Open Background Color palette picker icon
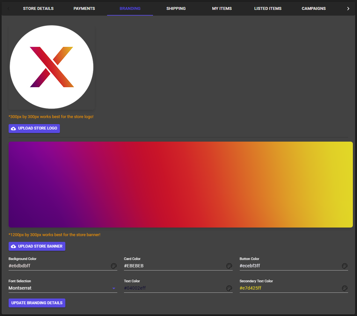The width and height of the screenshot is (357, 316). tap(114, 266)
